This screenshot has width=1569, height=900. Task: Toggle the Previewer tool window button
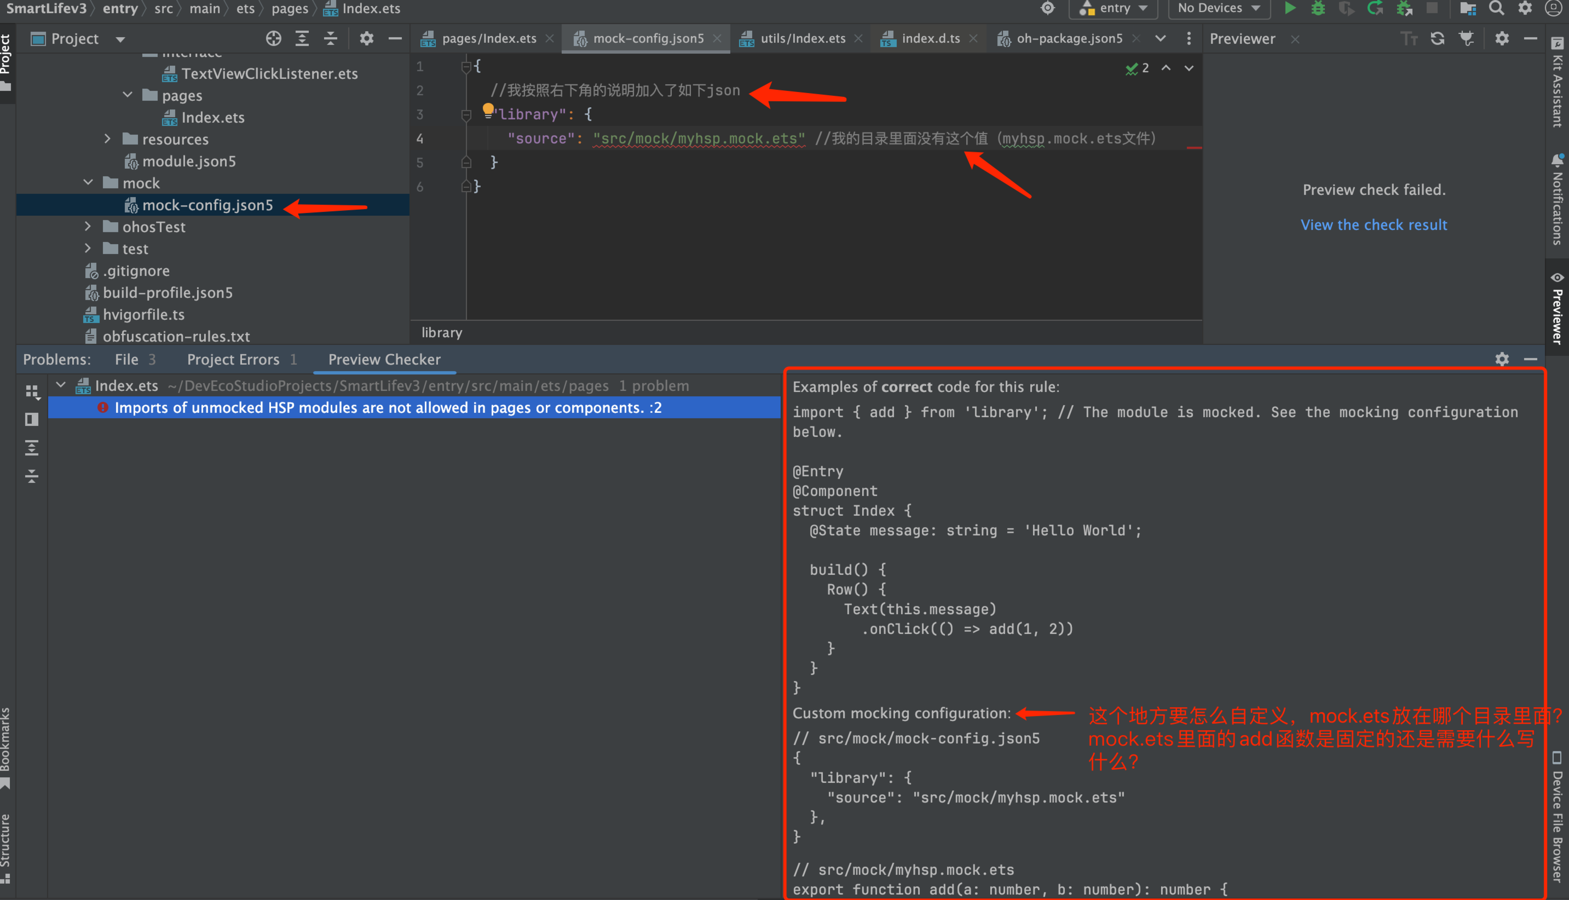coord(1557,308)
